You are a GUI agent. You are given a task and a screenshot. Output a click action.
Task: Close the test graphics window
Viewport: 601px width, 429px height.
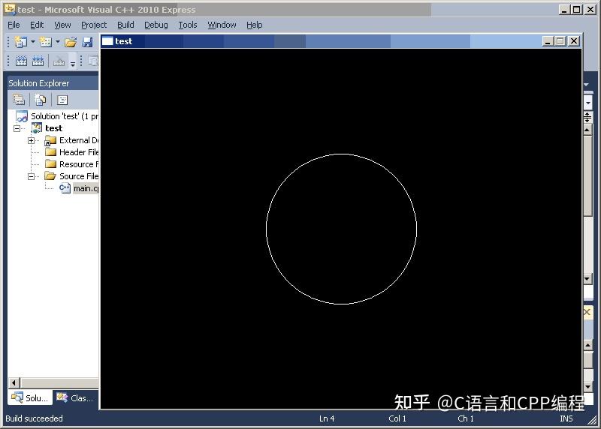coord(574,41)
